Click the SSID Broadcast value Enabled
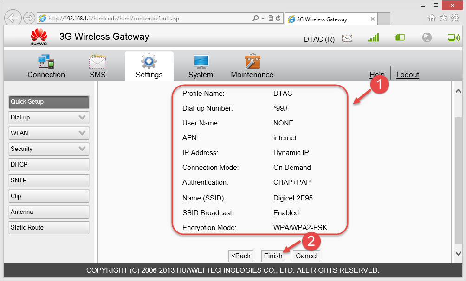The width and height of the screenshot is (466, 281). [x=286, y=213]
